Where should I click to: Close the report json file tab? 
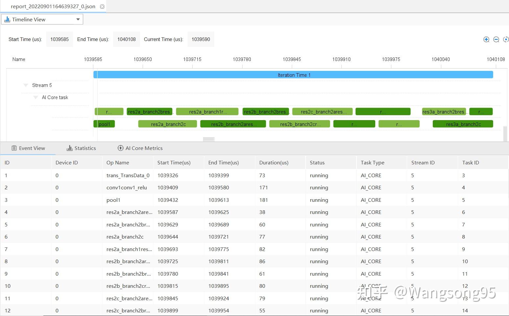click(x=102, y=7)
